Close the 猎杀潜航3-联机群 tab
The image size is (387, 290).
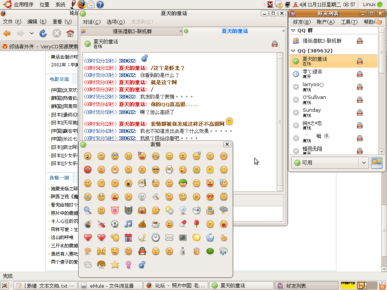181,31
